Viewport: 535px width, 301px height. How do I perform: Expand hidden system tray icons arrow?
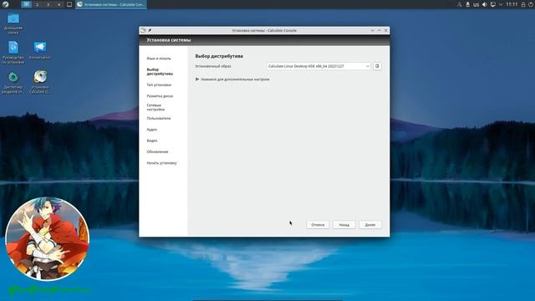(x=501, y=4)
